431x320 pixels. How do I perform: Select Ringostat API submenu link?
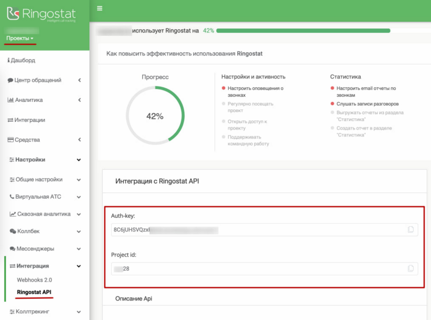tap(34, 292)
